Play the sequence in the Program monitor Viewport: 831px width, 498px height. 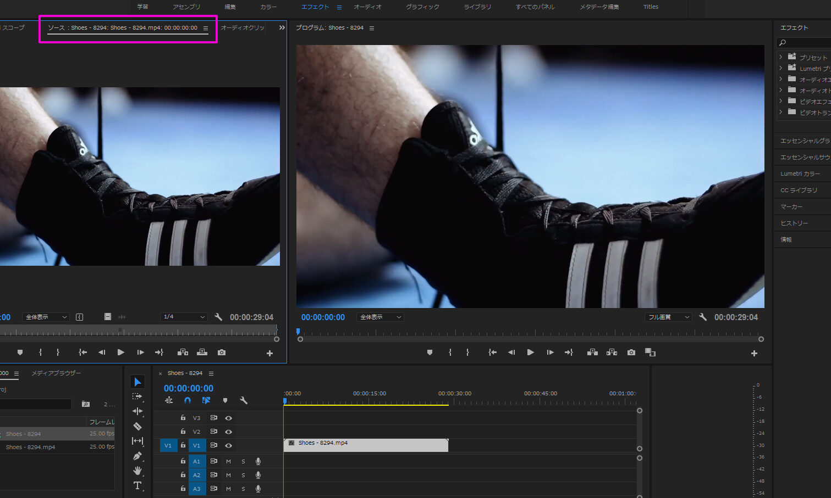[531, 352]
